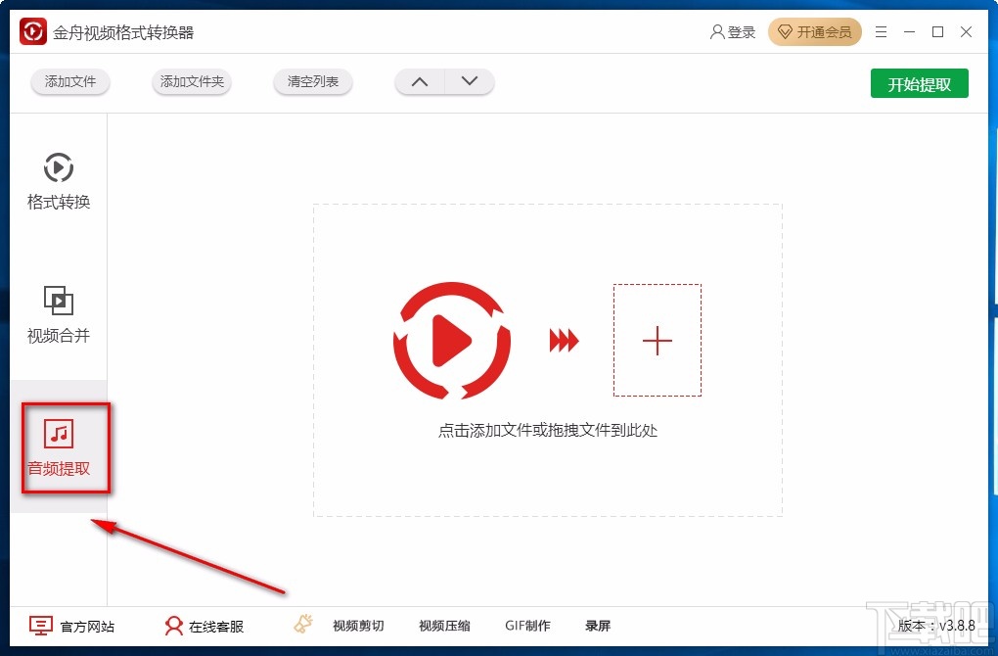Click the 添加文件 add file button
Screen dimensions: 998x656
69,82
